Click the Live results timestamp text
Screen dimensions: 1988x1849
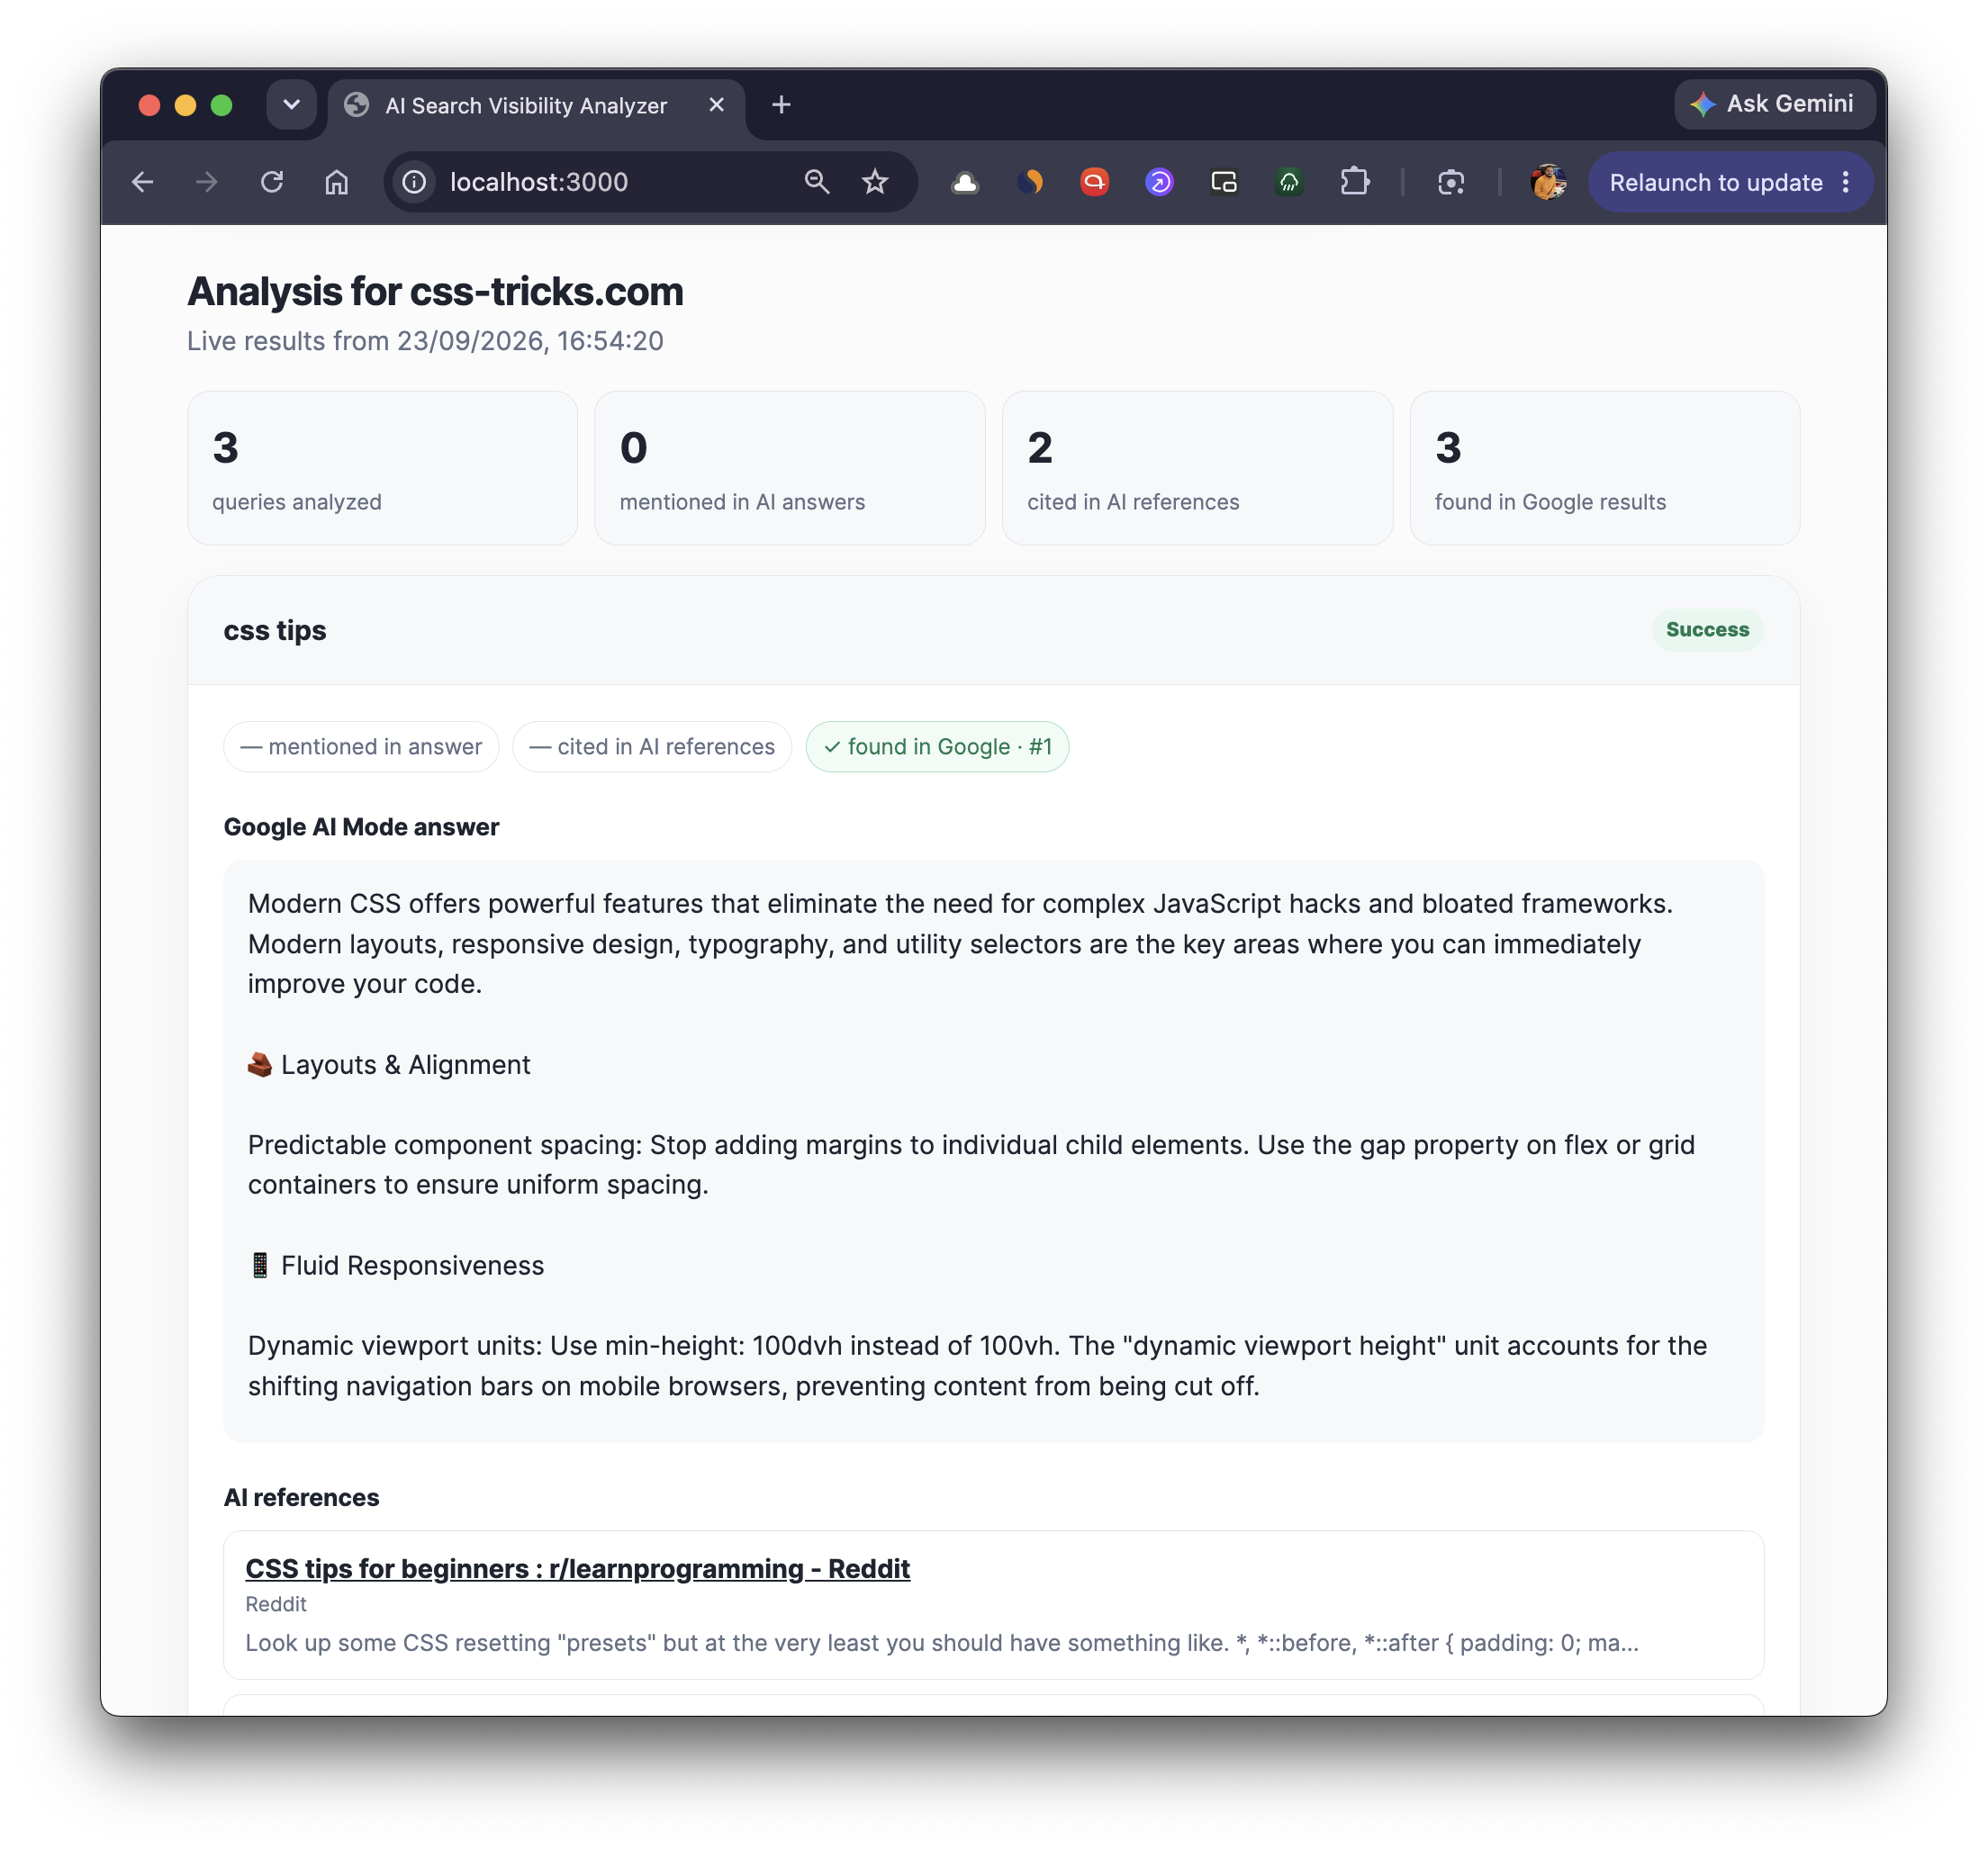point(425,340)
